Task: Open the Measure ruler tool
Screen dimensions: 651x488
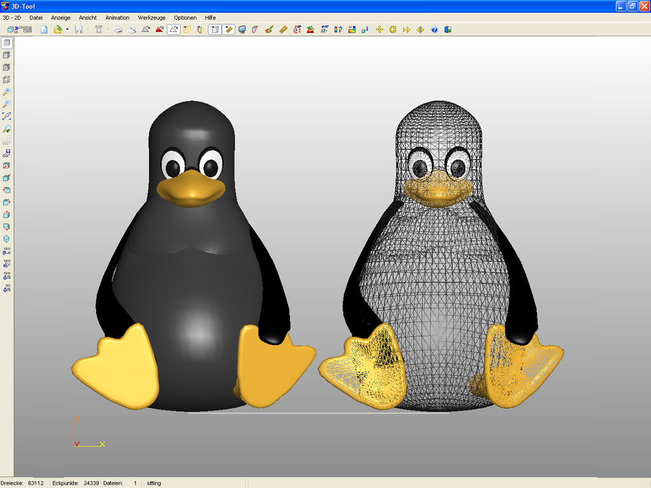Action: click(282, 29)
